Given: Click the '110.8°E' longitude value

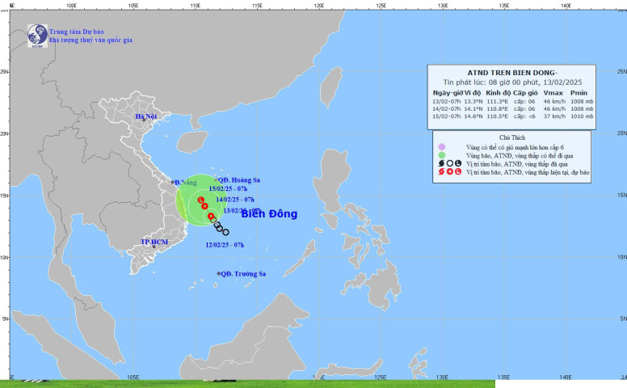Looking at the screenshot, I should coord(498,109).
